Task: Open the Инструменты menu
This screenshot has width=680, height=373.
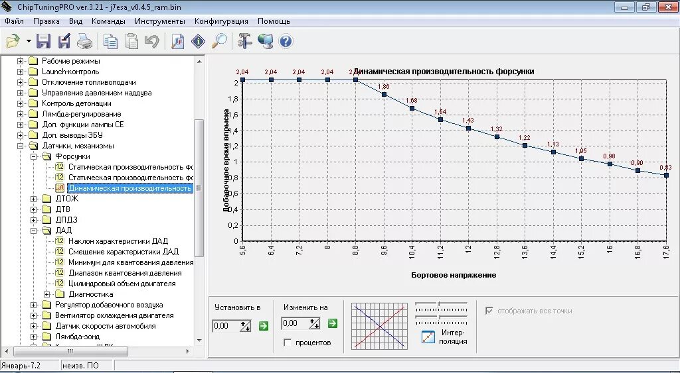Action: (159, 21)
